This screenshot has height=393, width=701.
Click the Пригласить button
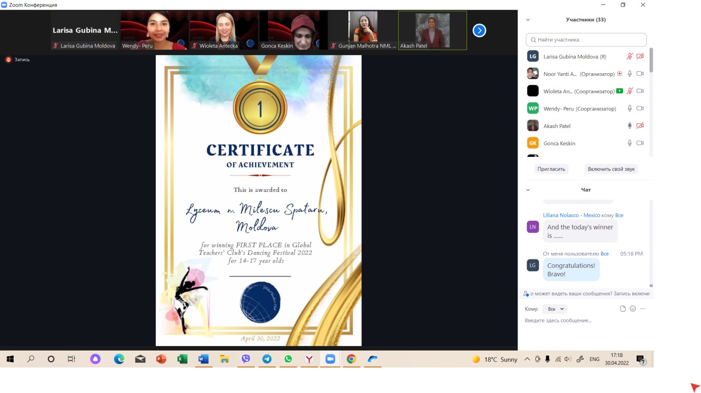click(x=551, y=169)
